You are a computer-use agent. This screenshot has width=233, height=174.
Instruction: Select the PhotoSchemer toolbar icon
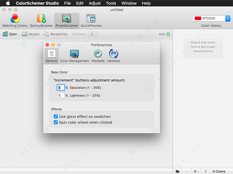point(67,21)
